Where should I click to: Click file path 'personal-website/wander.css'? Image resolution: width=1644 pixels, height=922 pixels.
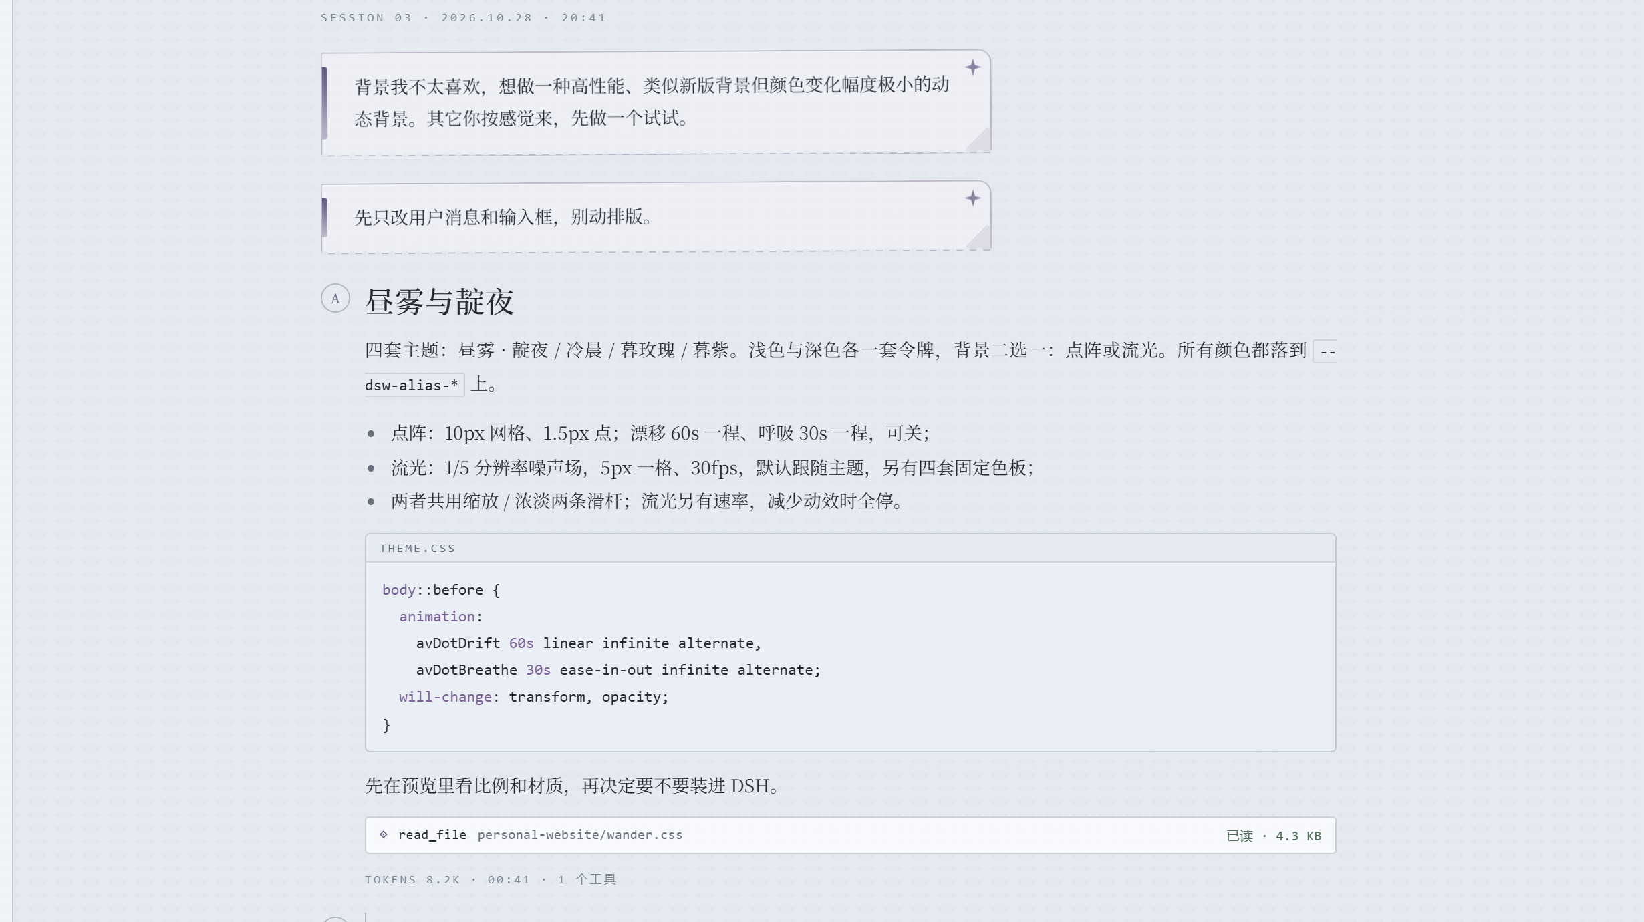click(579, 835)
